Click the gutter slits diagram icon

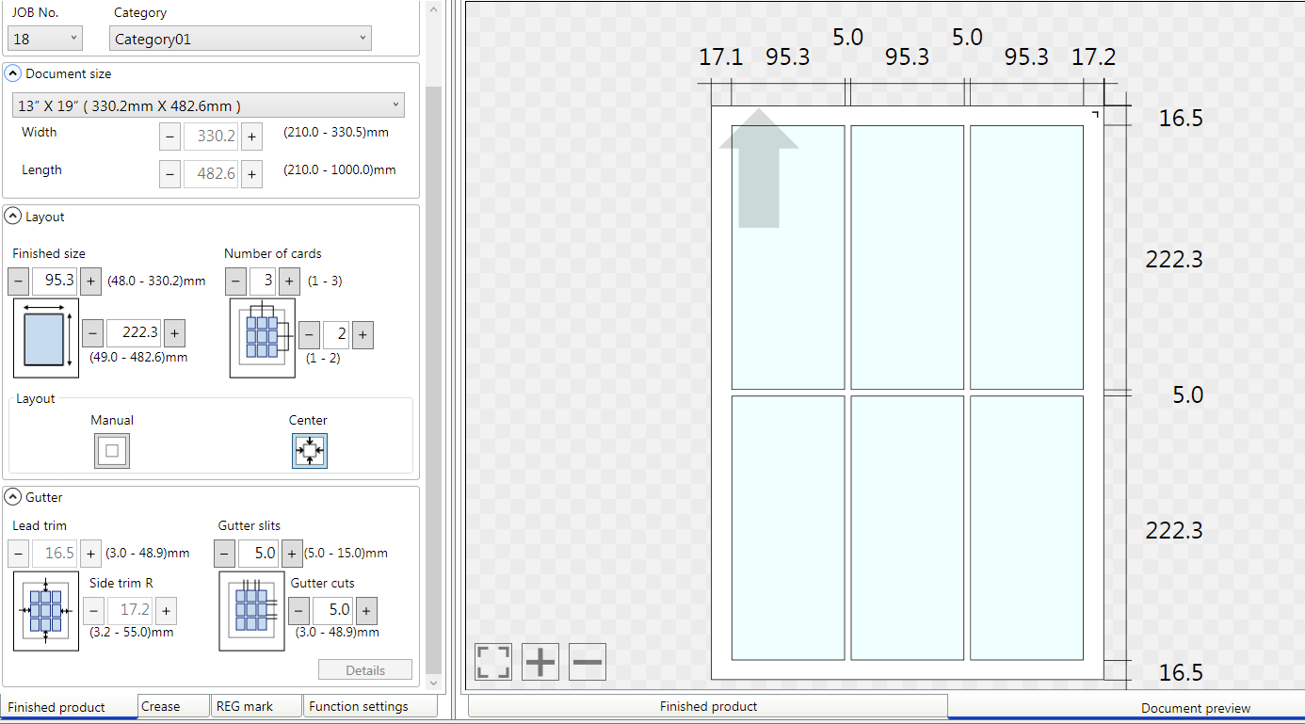(251, 611)
